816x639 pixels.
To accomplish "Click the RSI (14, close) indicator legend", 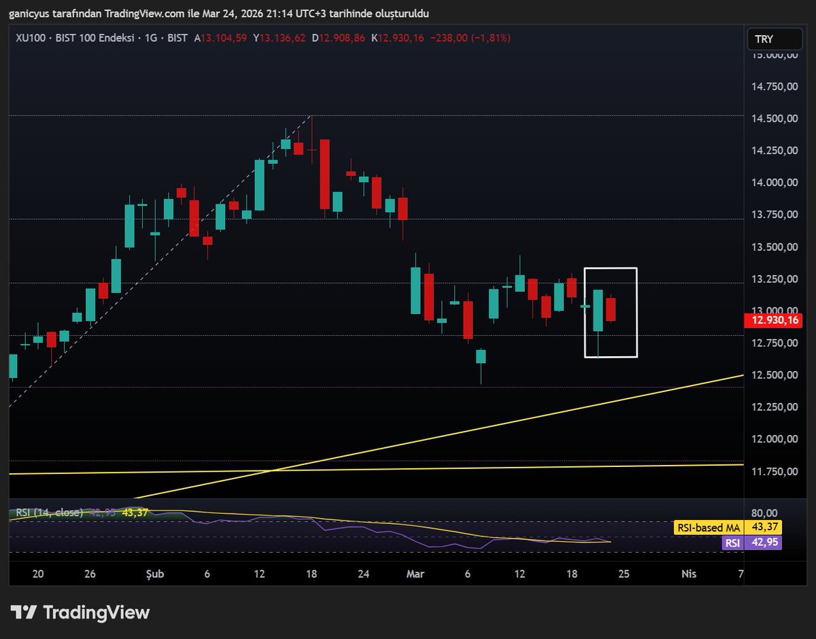I will pos(49,513).
